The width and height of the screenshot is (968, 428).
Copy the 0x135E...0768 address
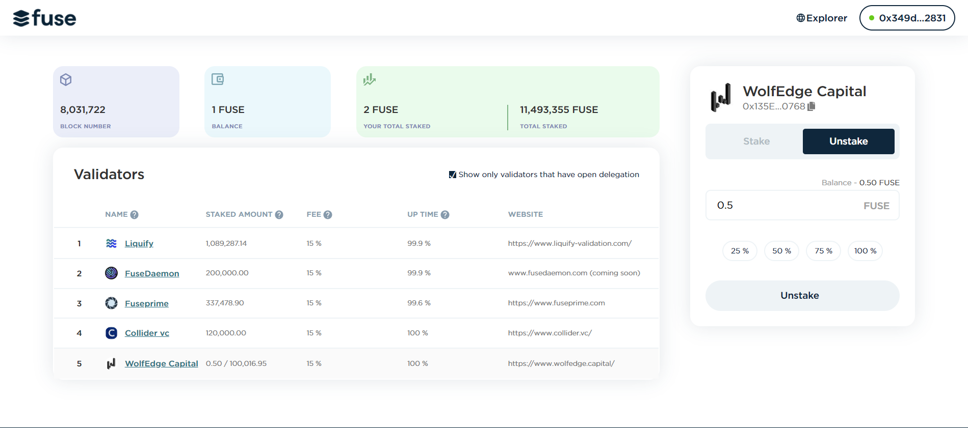pos(812,106)
